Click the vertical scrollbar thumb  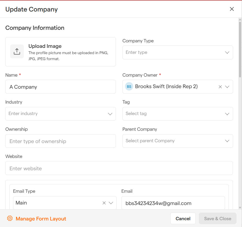coord(240,50)
